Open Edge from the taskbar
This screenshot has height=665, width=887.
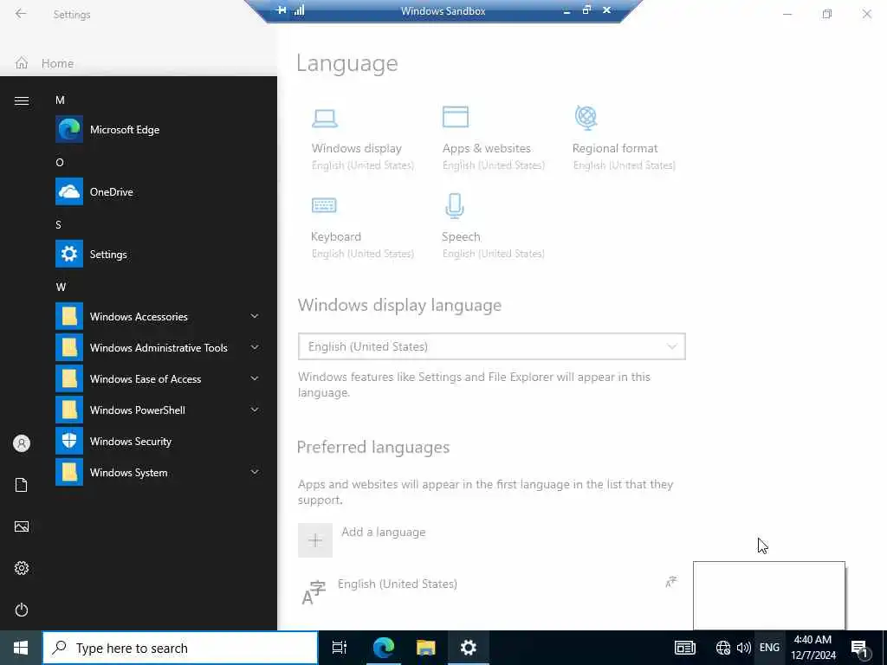tap(383, 648)
